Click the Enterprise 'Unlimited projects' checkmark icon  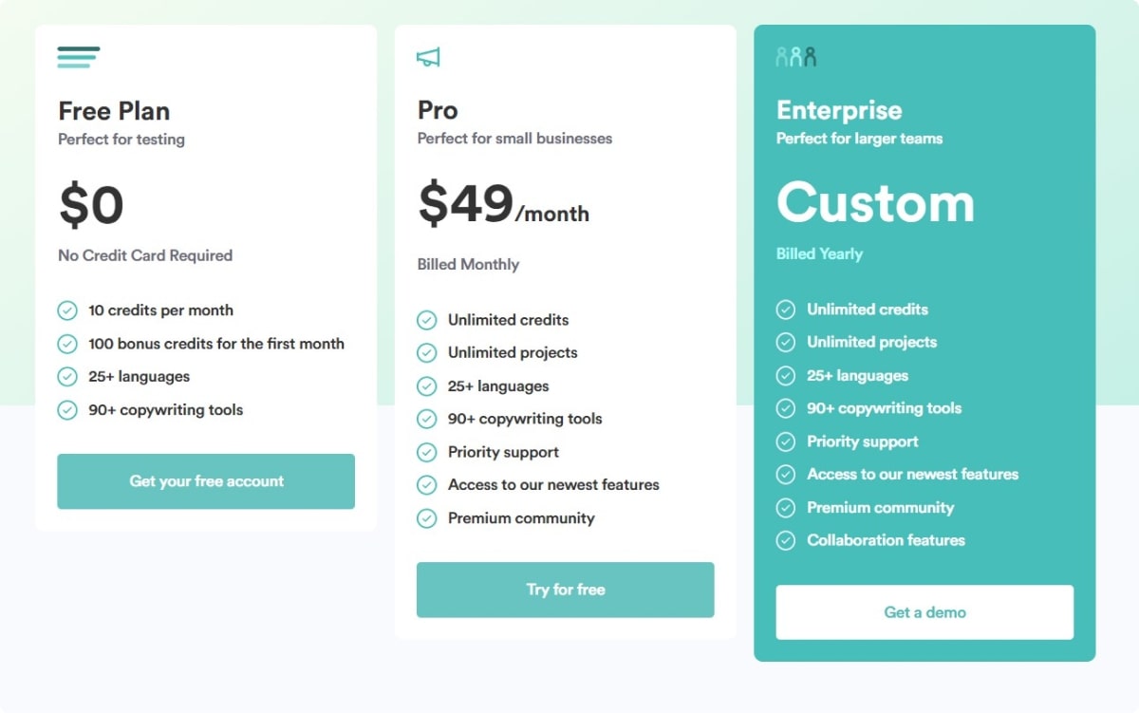coord(786,342)
